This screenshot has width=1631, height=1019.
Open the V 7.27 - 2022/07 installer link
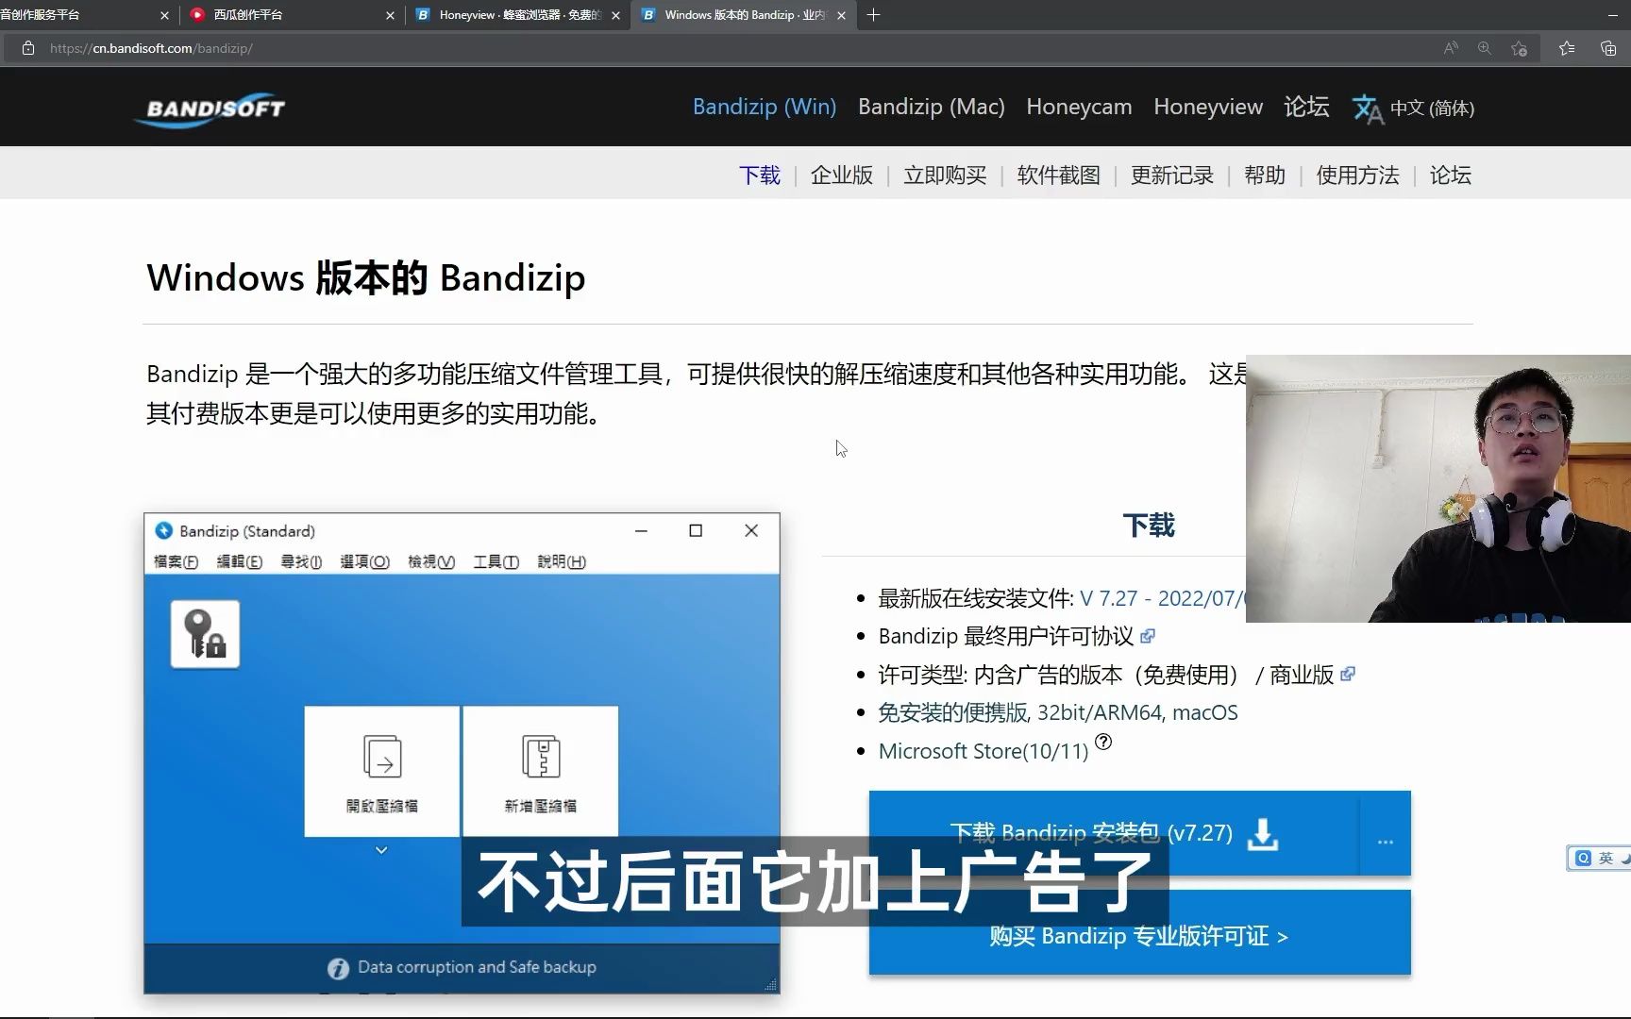pos(1163,598)
